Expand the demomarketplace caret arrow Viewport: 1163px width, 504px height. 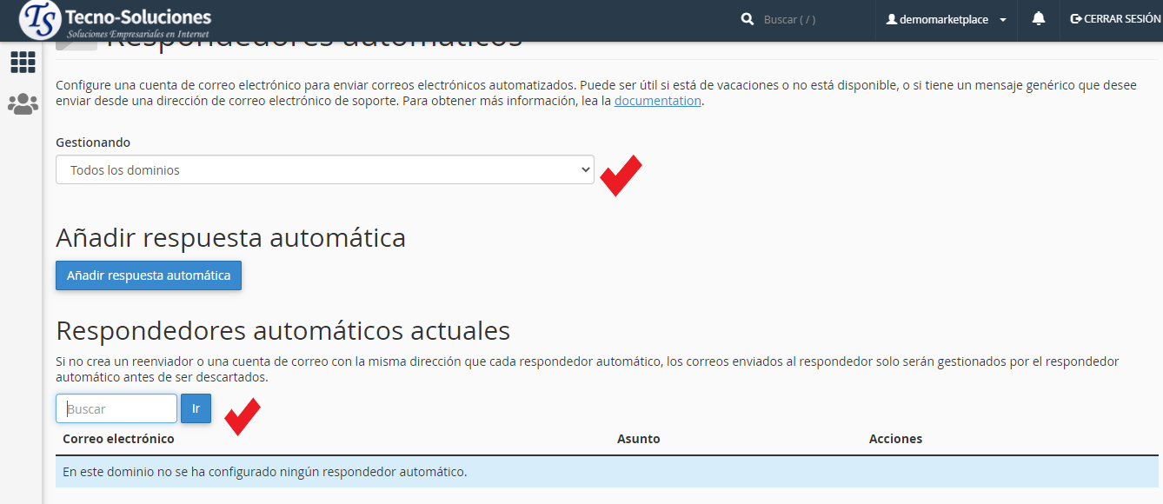pos(1003,20)
